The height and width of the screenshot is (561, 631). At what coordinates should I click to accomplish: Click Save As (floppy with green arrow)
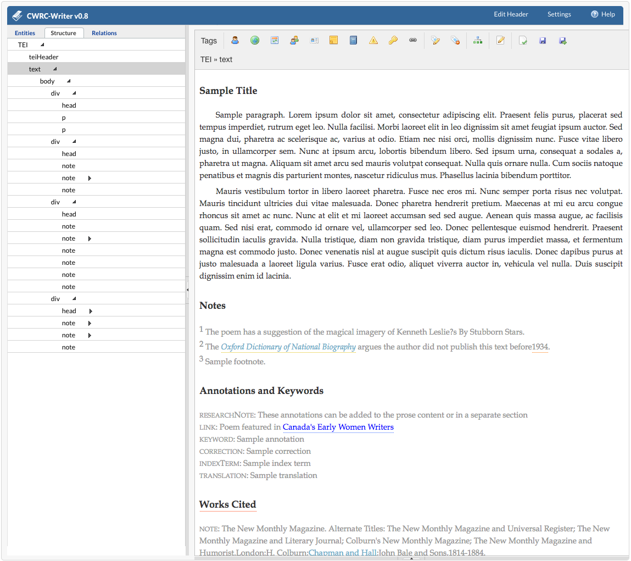562,40
